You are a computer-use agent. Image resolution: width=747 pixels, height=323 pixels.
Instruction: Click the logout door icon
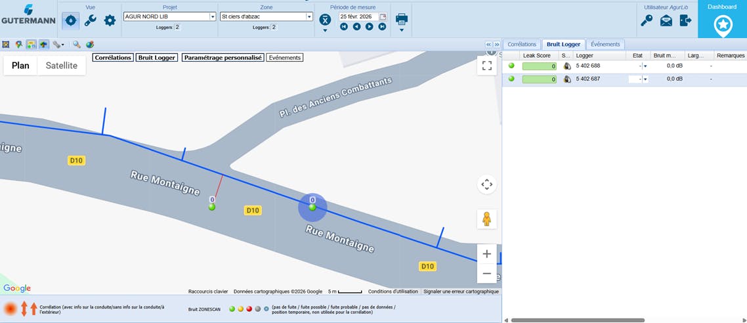tap(685, 20)
